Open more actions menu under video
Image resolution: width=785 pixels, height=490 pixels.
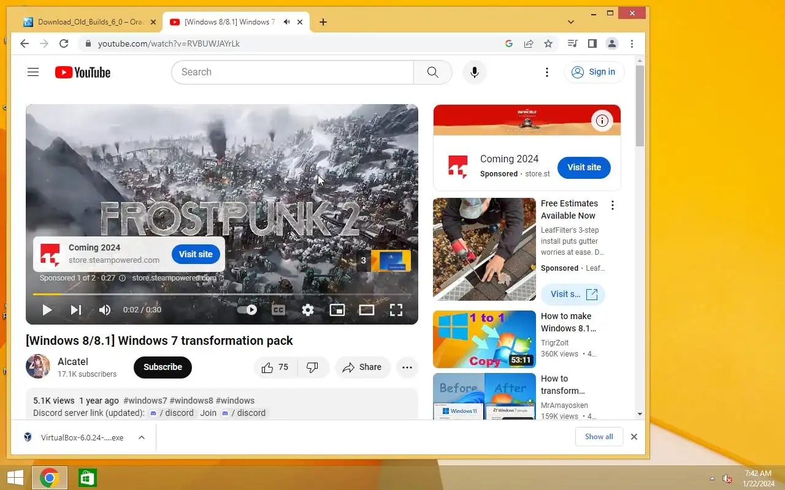(407, 367)
